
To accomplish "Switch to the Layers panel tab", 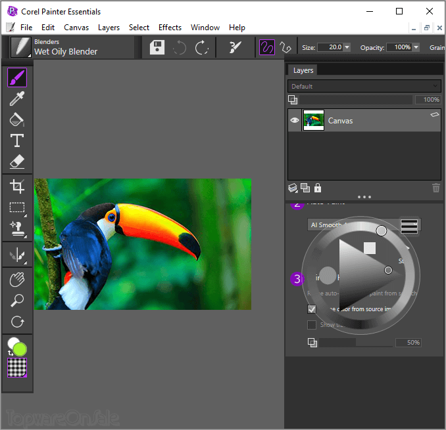I will tap(303, 70).
